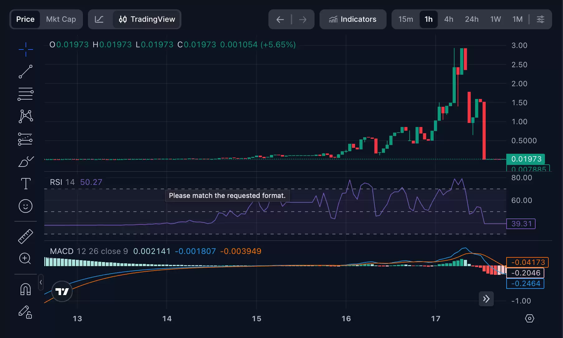Open the Fibonacci retracement tool
563x338 pixels.
click(26, 94)
